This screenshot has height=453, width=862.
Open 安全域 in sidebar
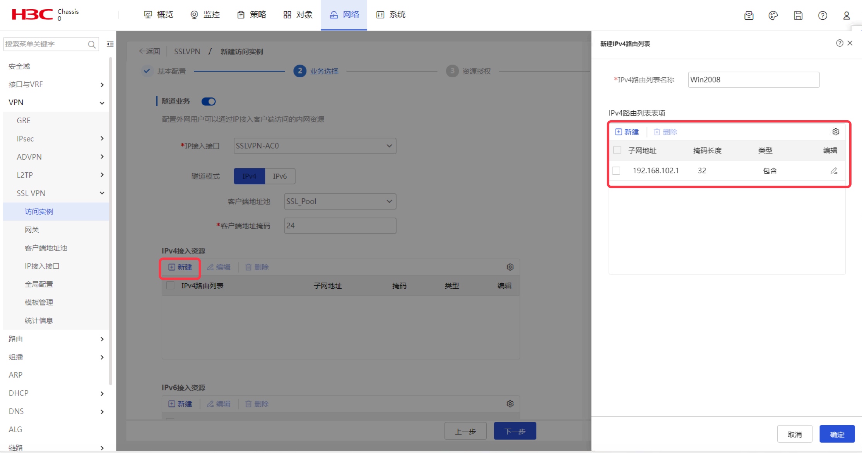pos(56,66)
